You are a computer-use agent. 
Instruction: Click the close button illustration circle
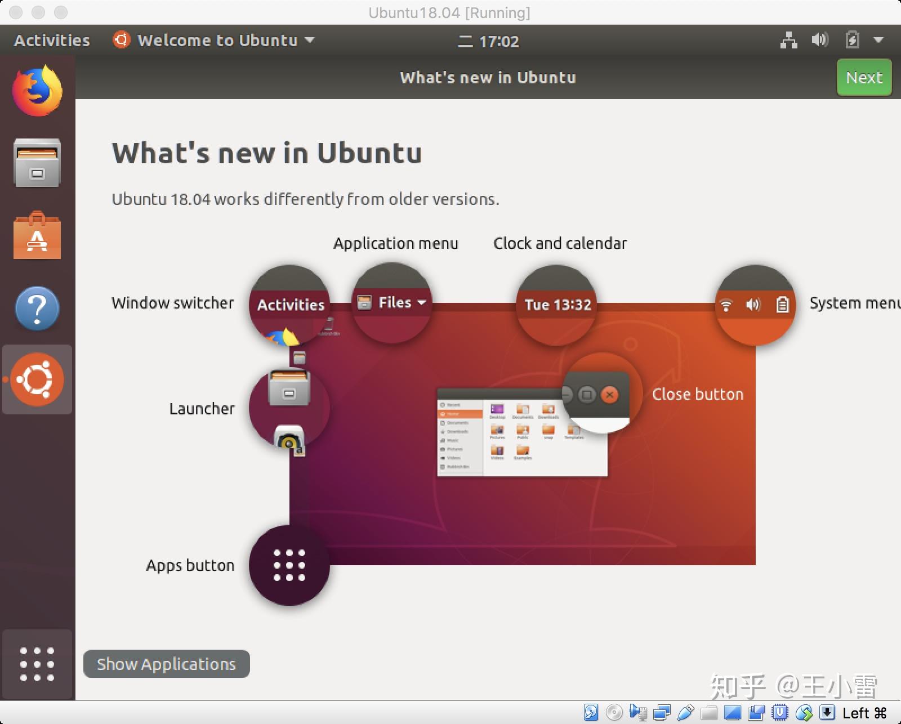pos(603,393)
